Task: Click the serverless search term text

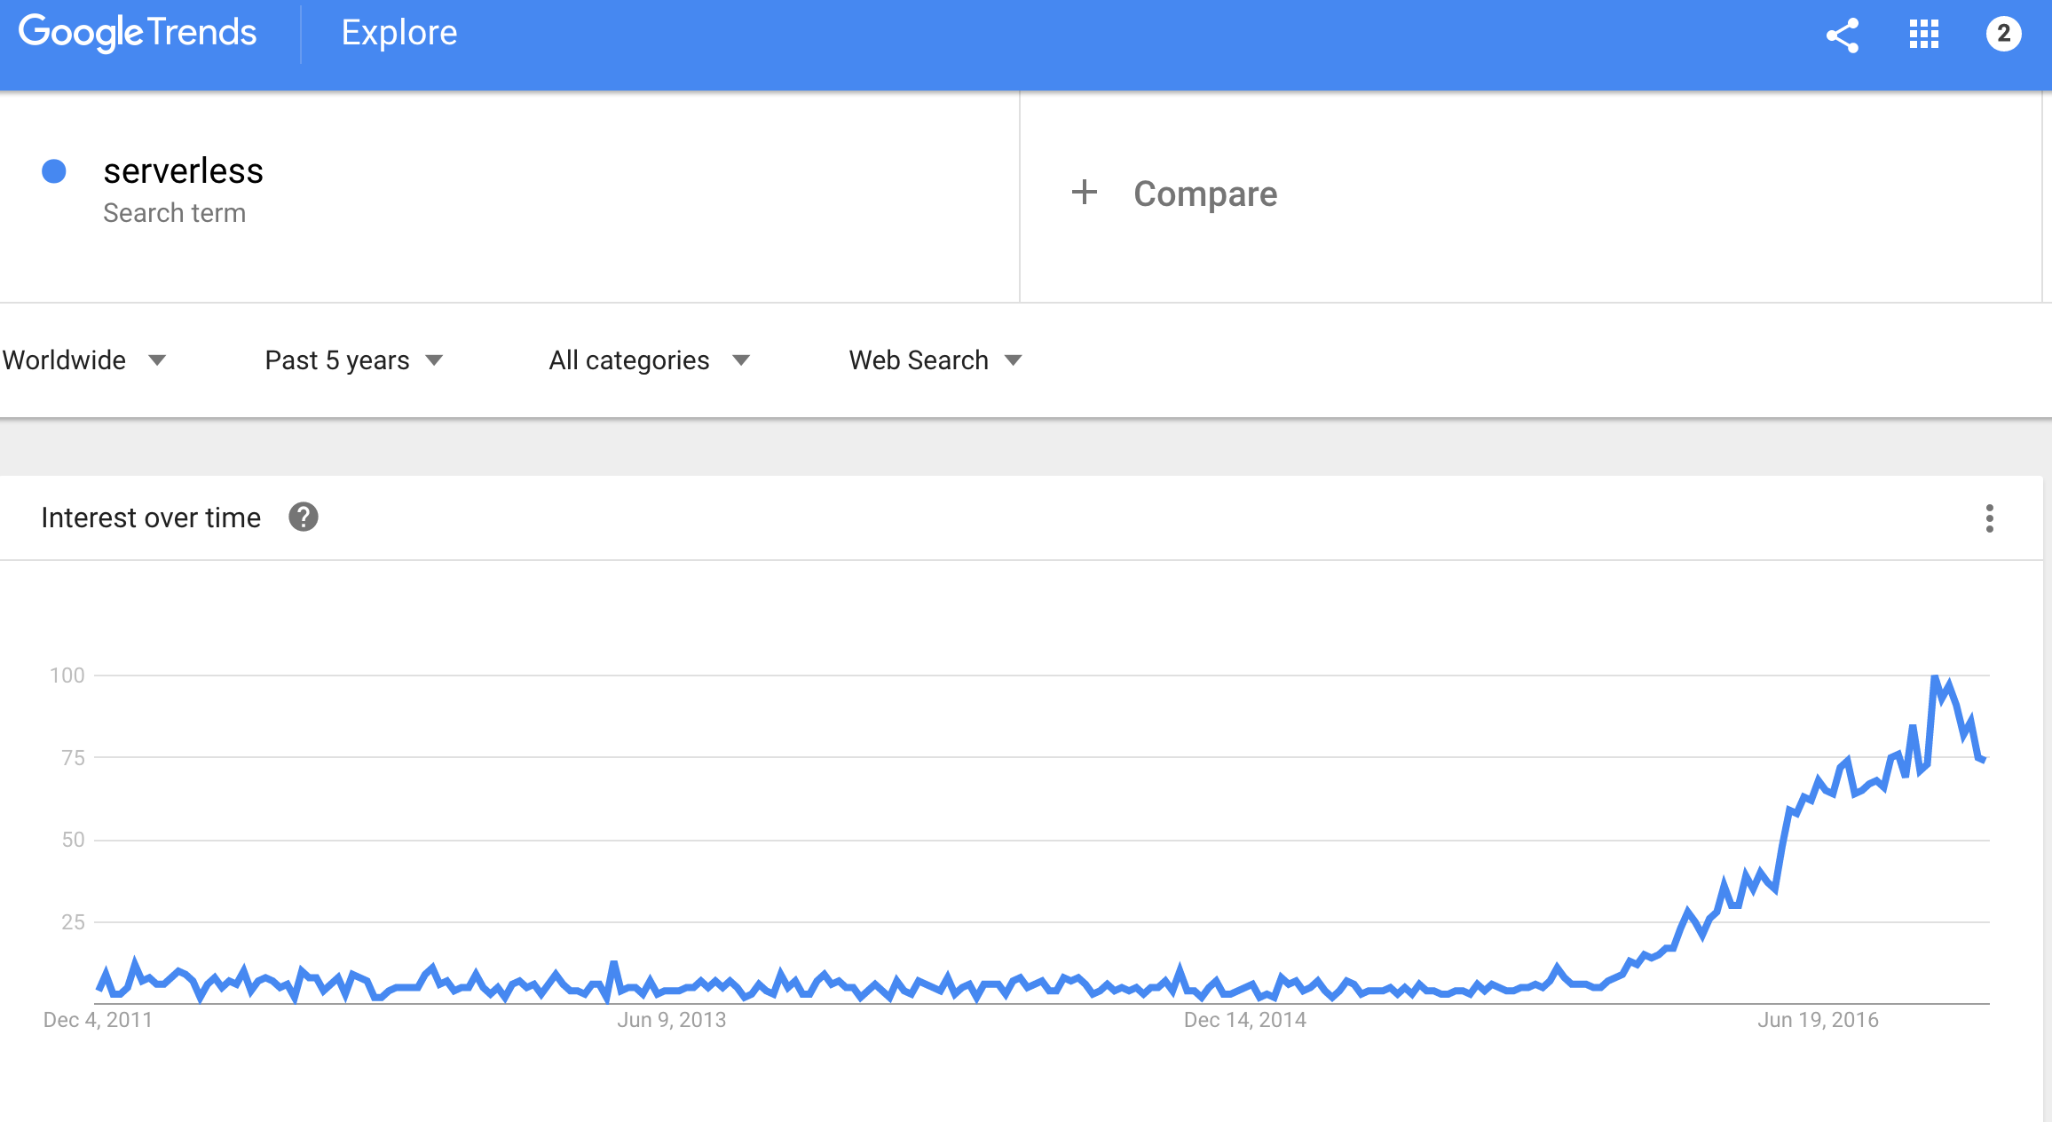Action: [x=182, y=170]
